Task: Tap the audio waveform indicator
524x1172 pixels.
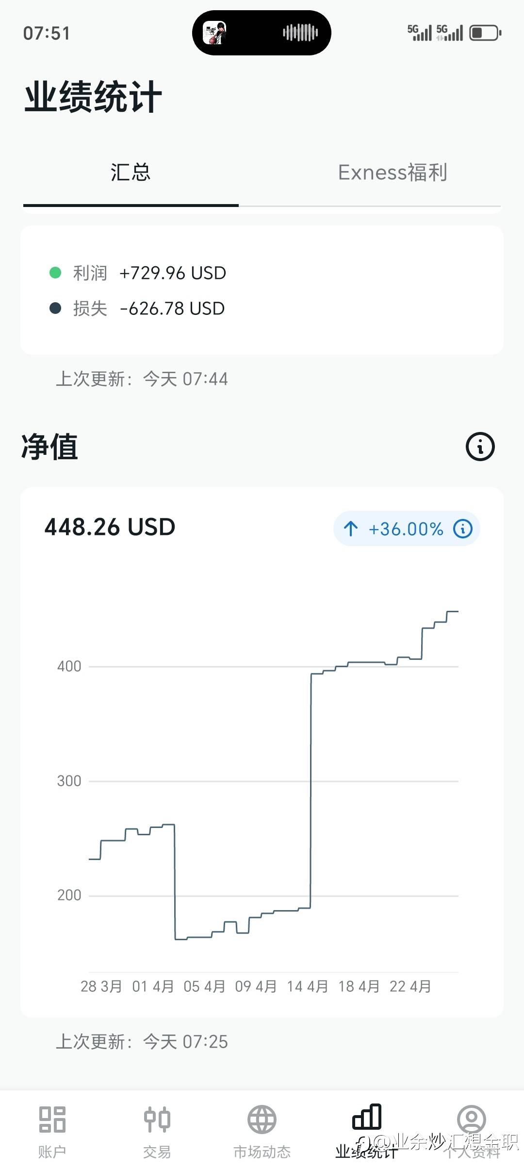Action: 300,33
